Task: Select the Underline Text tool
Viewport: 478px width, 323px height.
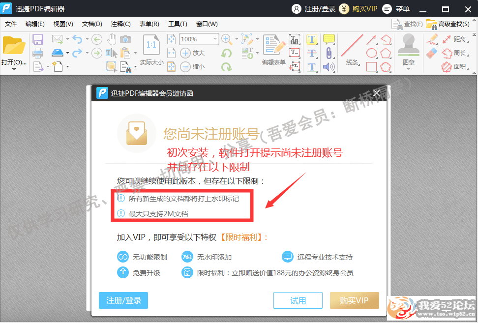Action: click(x=312, y=67)
